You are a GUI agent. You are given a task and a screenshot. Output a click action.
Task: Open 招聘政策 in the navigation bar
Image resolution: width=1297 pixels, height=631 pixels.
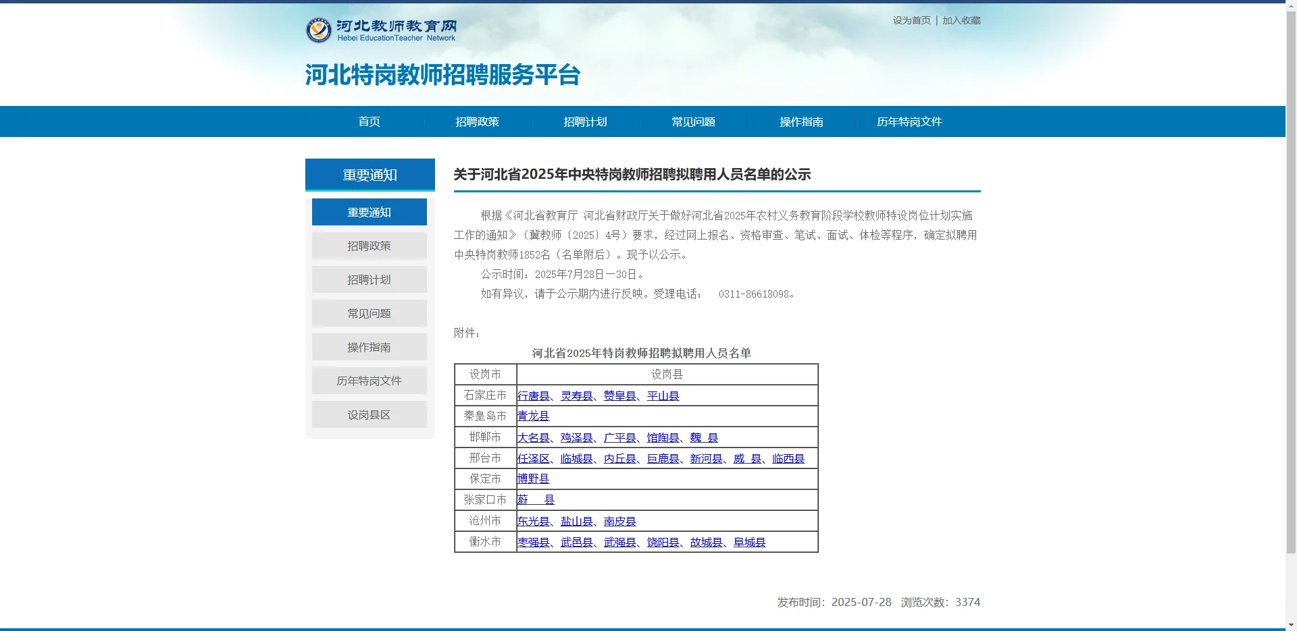(478, 121)
